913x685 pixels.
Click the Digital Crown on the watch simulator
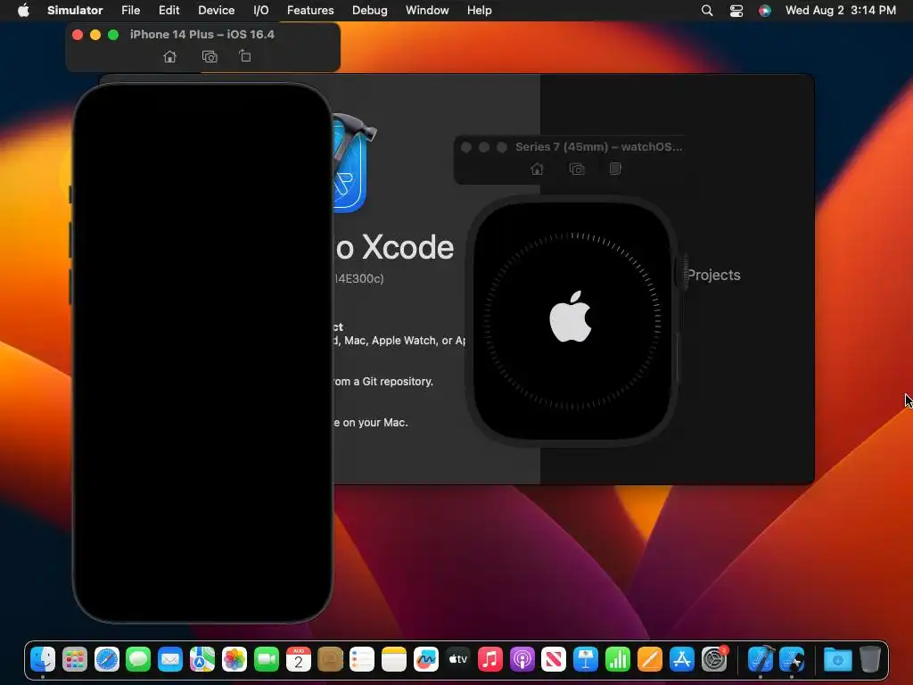(682, 272)
